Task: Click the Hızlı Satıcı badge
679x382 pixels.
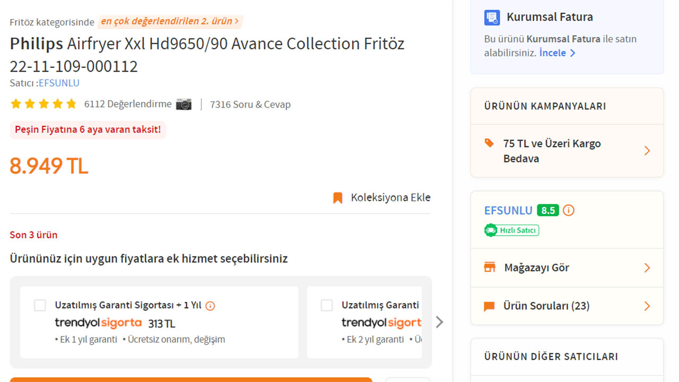Action: pyautogui.click(x=511, y=230)
